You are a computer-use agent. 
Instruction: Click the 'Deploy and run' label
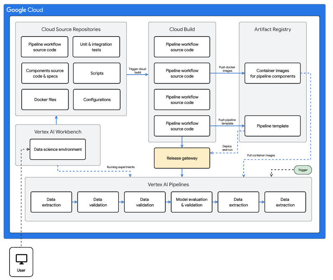[227, 148]
